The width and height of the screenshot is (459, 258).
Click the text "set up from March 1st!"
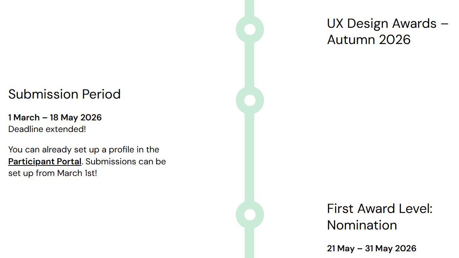tap(52, 174)
